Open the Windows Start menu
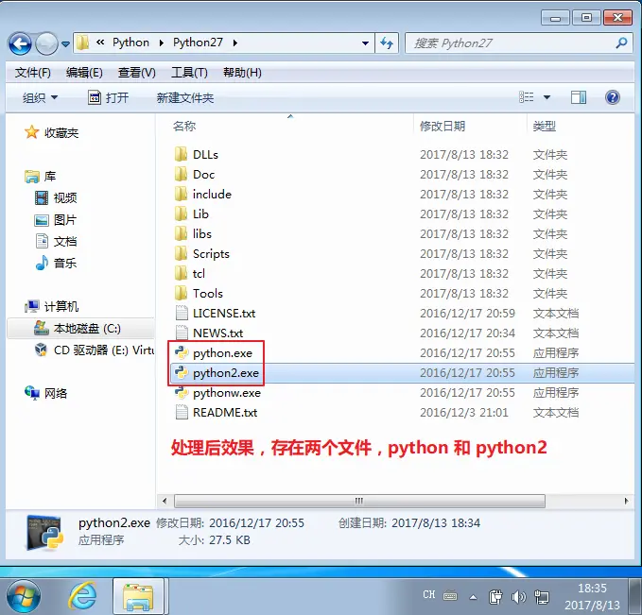642x615 pixels. 24,597
